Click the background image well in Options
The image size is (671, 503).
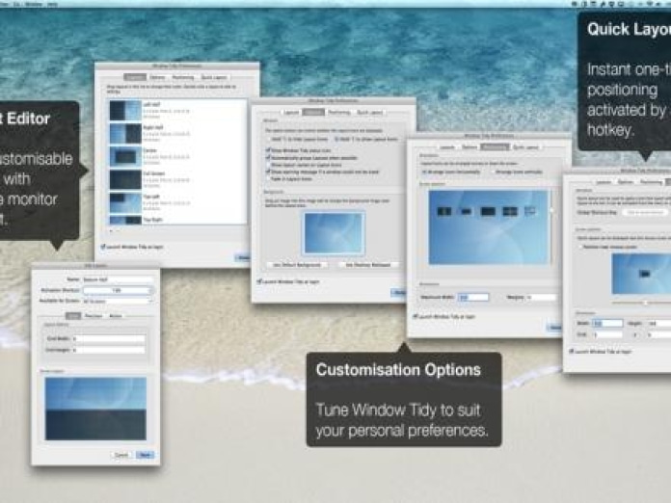(334, 233)
